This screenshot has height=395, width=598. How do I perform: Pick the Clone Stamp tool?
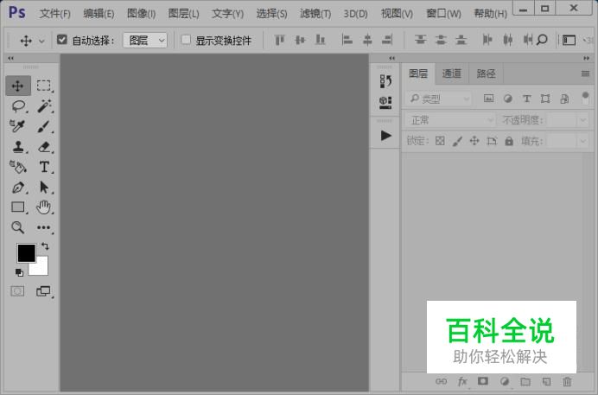coord(18,146)
